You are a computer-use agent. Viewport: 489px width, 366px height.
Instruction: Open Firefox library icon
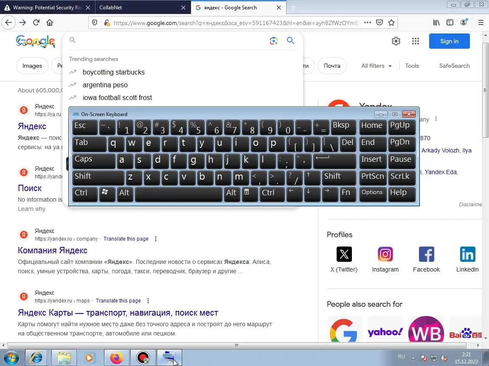436,22
